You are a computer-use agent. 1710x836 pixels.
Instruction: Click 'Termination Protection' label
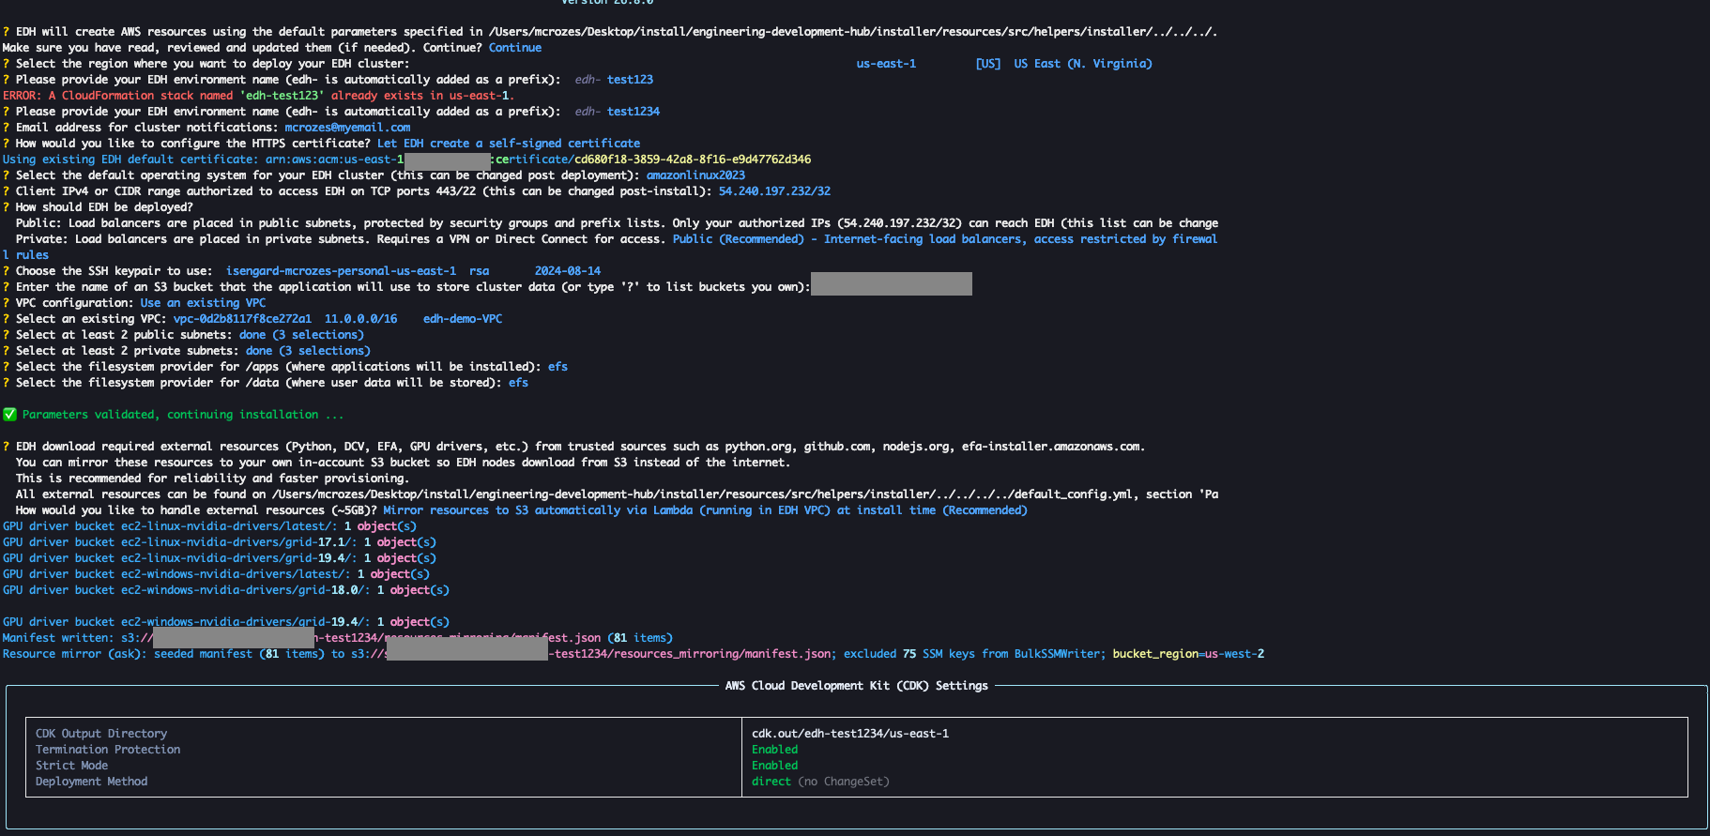(108, 750)
